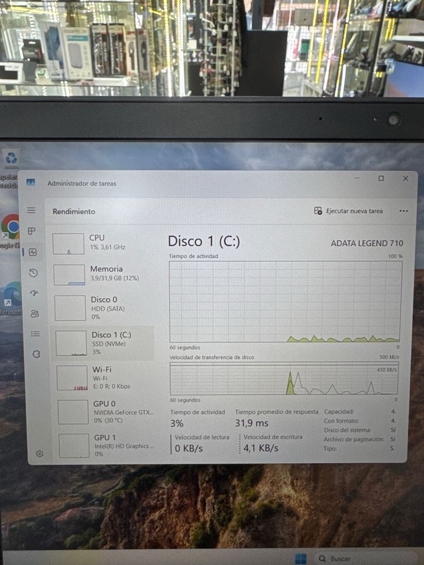Open the App history icon
The image size is (424, 565).
pos(33,273)
